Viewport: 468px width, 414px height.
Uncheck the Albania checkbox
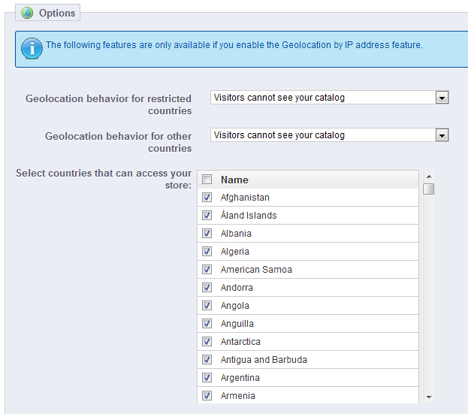tap(207, 234)
